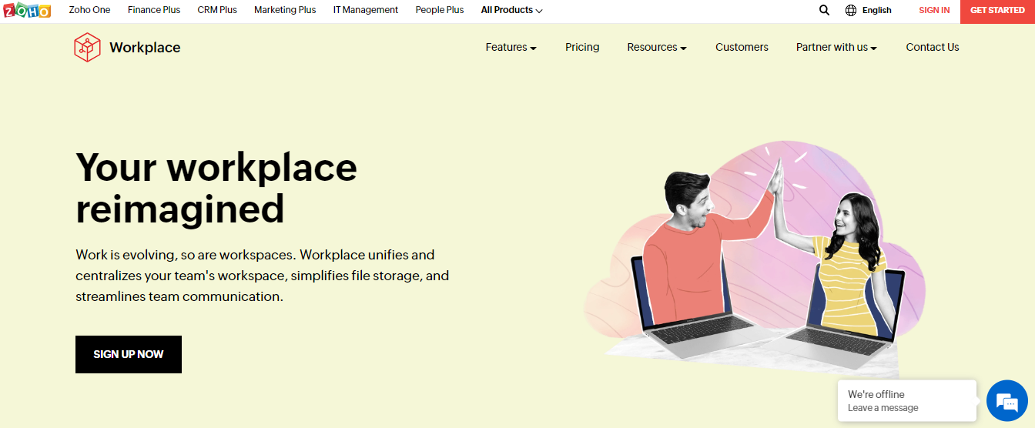The image size is (1035, 428).
Task: Click the Workplace brand name
Action: [x=145, y=47]
